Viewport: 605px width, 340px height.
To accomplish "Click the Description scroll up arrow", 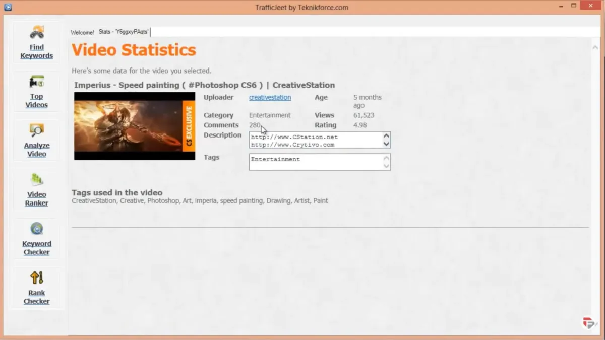I will click(386, 136).
